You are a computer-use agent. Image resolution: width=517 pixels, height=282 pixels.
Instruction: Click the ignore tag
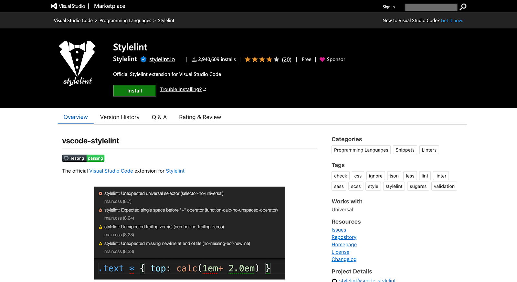[376, 176]
